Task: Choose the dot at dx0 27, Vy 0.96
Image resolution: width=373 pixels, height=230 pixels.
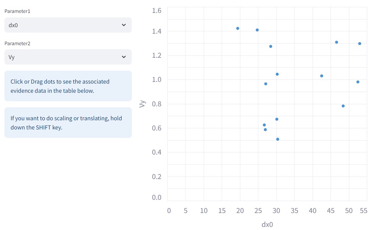Action: pyautogui.click(x=266, y=84)
